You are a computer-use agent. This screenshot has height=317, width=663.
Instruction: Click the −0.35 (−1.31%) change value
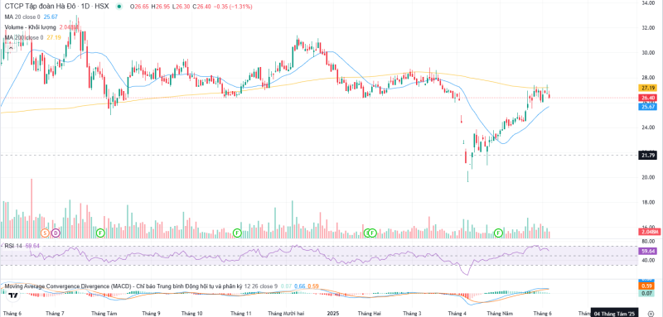[x=234, y=7]
